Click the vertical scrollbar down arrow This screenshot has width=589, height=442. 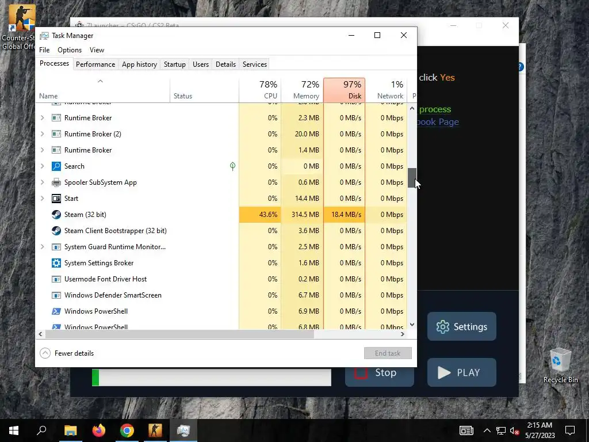click(x=412, y=325)
